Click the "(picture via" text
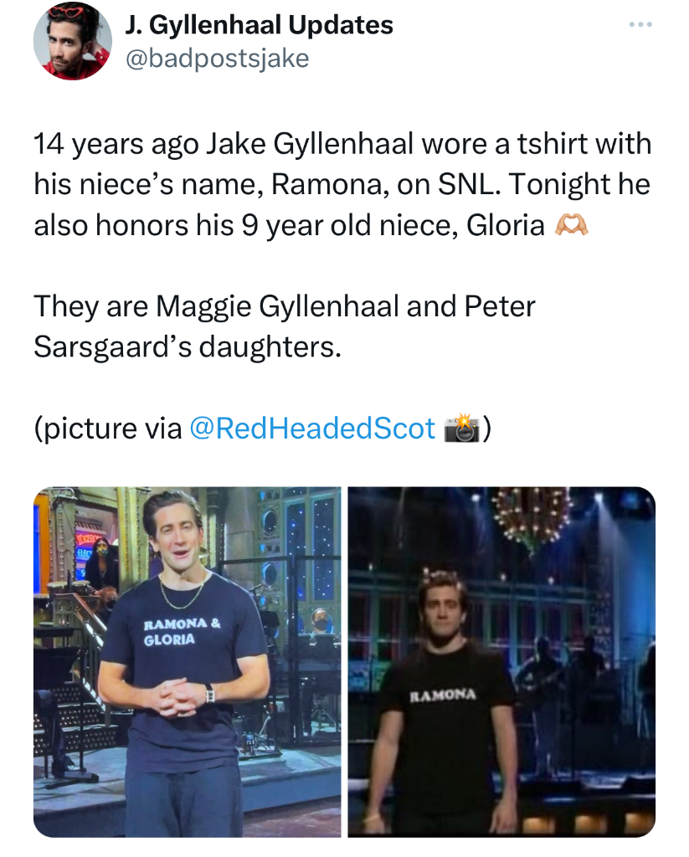The image size is (689, 857). 108,428
